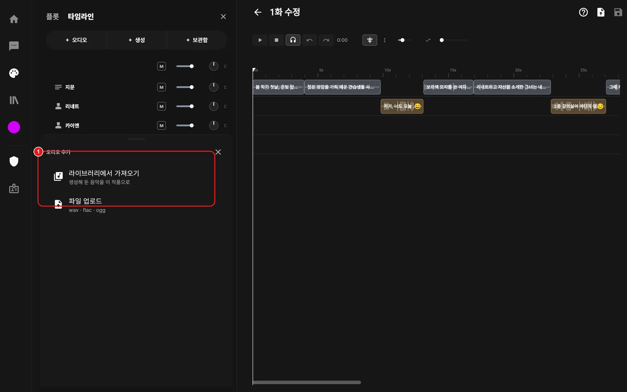Click the 리네트 track pan knob
The width and height of the screenshot is (627, 392).
(214, 106)
